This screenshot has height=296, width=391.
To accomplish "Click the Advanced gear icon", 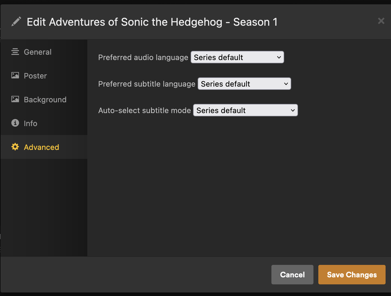I will [15, 147].
